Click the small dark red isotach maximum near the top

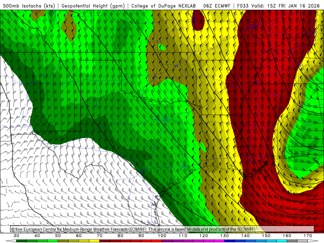point(198,21)
